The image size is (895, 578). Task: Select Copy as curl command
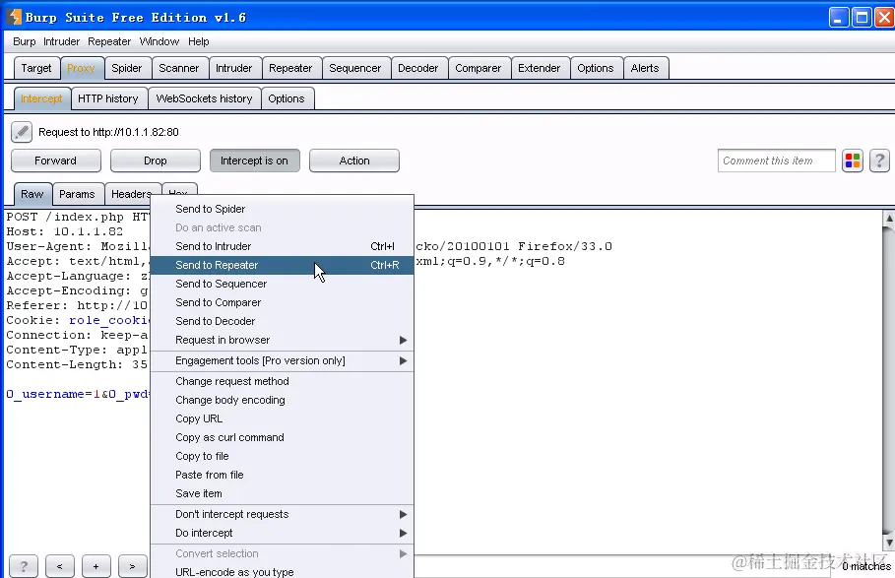tap(282, 437)
